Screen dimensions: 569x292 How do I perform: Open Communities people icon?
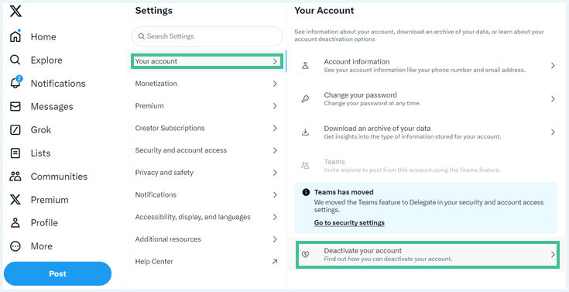15,176
